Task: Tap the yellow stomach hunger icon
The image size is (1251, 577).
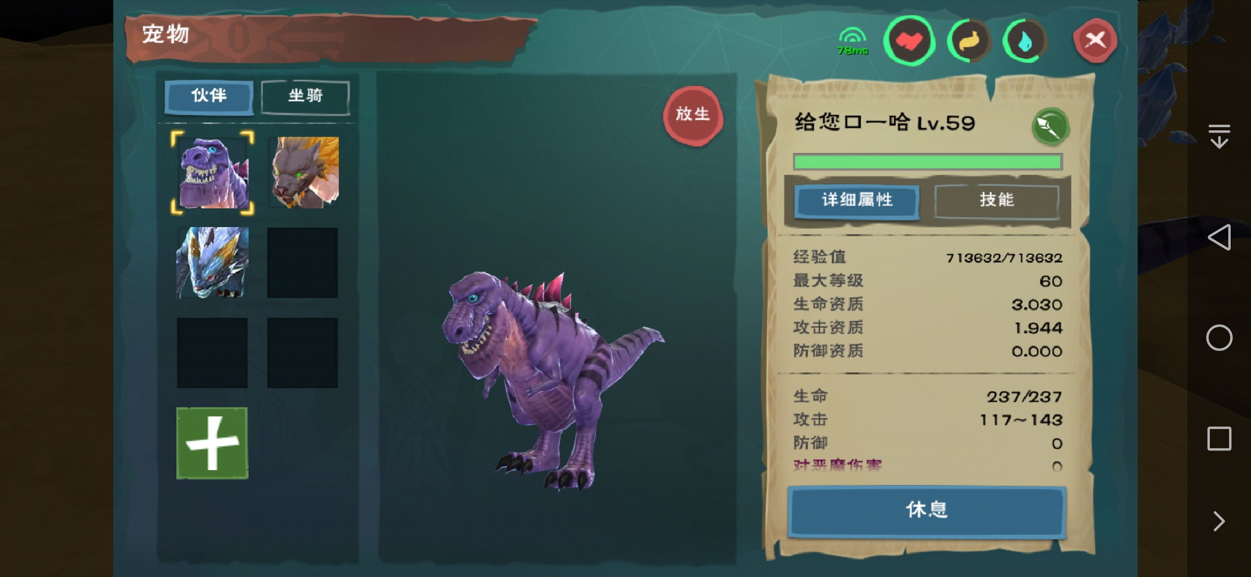Action: (969, 41)
